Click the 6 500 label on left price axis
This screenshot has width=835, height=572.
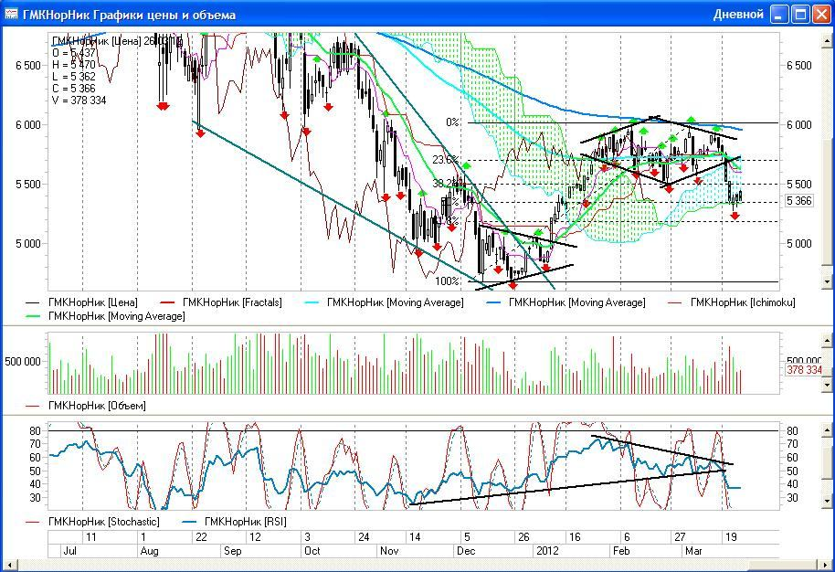[28, 66]
